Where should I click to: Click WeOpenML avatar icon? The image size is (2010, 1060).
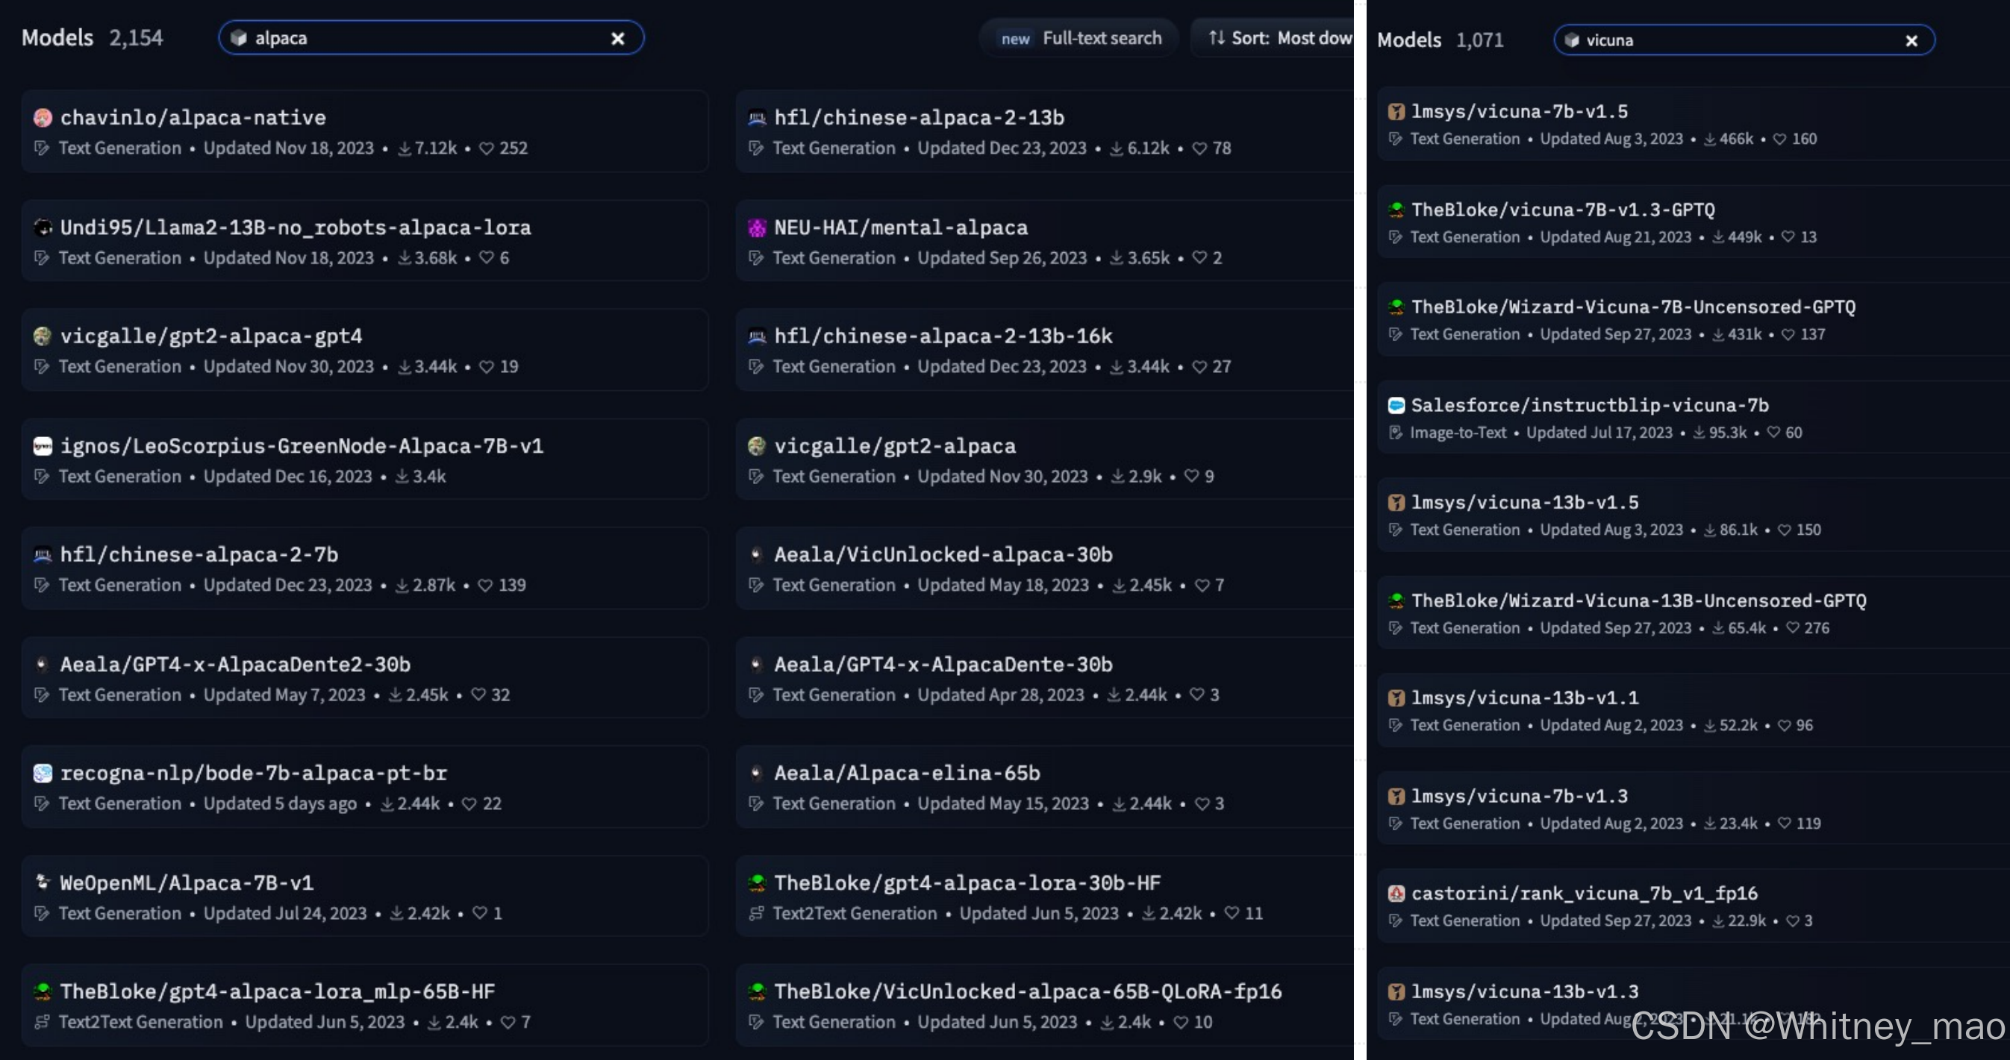(43, 883)
